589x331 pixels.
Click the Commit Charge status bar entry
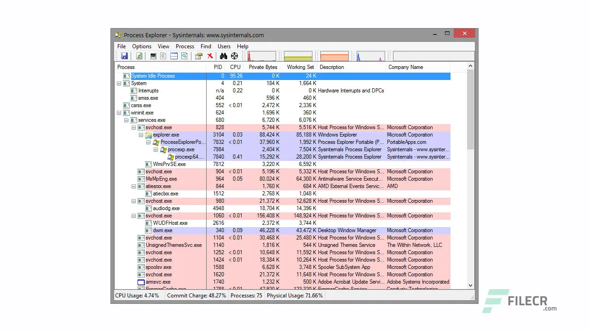click(196, 296)
